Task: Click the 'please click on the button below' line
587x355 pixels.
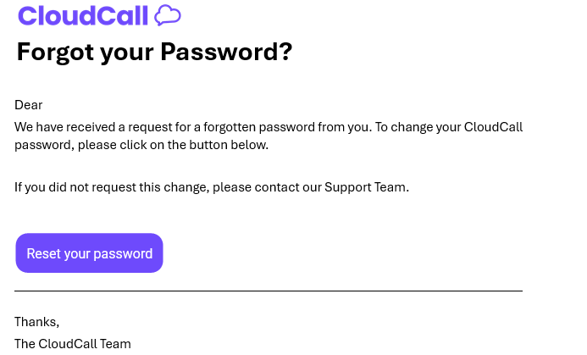Action: click(x=173, y=145)
